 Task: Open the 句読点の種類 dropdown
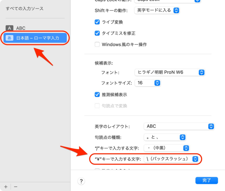click(x=165, y=137)
